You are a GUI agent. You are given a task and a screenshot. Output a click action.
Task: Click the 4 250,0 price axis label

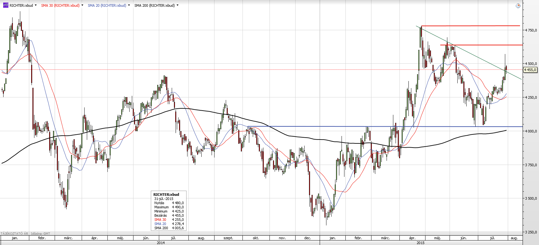click(531, 97)
